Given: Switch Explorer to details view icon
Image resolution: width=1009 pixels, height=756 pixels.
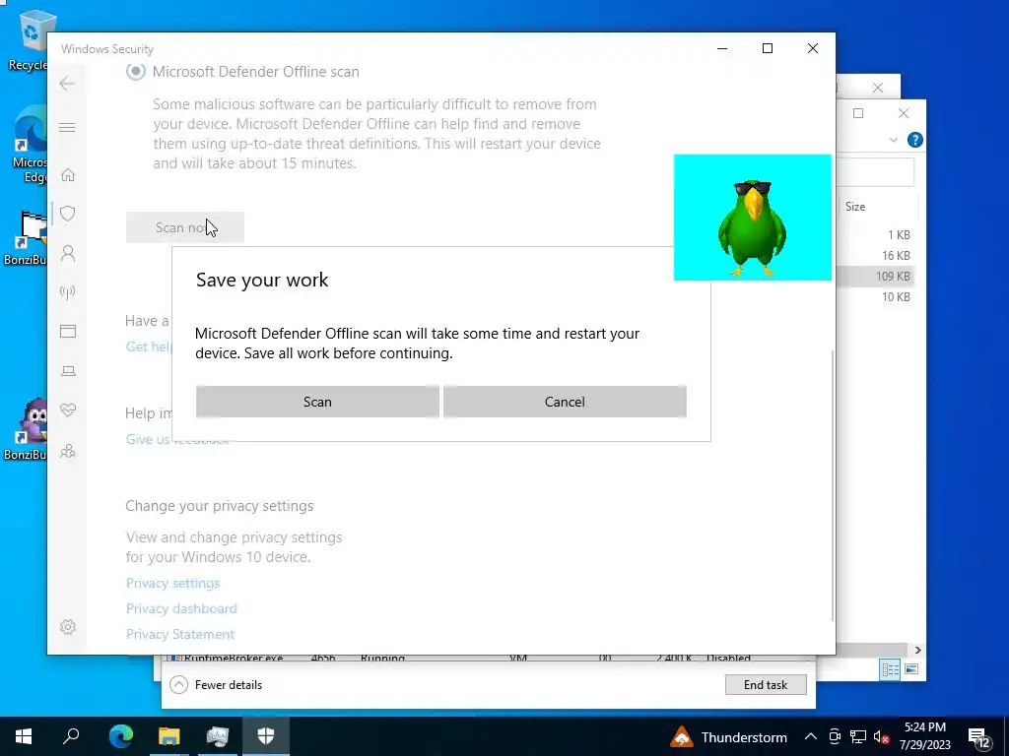Looking at the screenshot, I should click(x=890, y=669).
